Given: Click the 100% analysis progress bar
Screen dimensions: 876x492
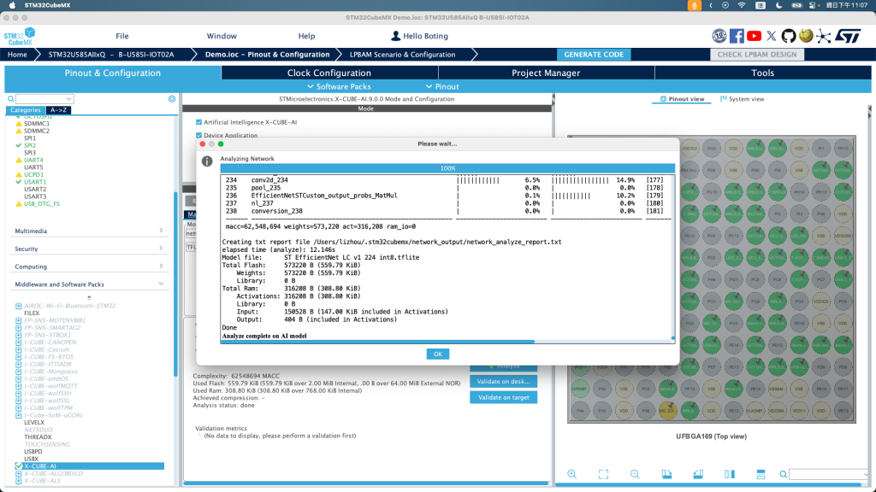Looking at the screenshot, I should click(x=447, y=168).
